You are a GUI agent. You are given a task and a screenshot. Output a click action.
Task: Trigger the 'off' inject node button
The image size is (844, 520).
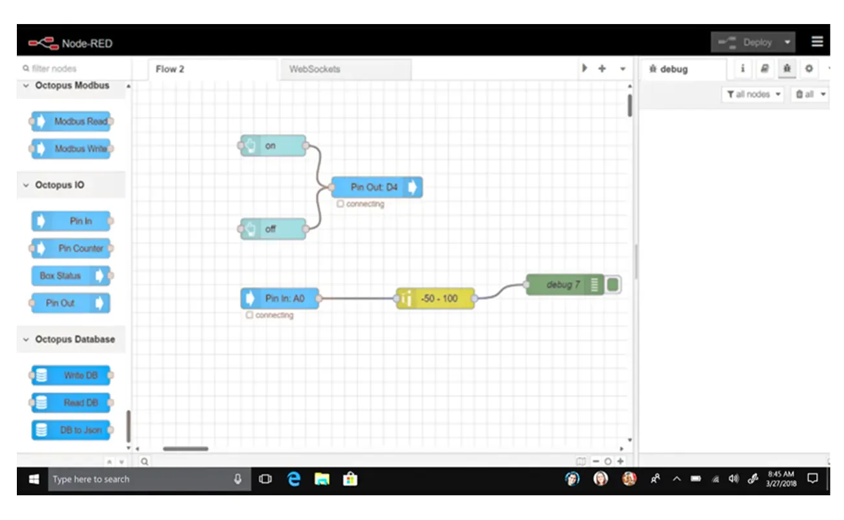[244, 229]
